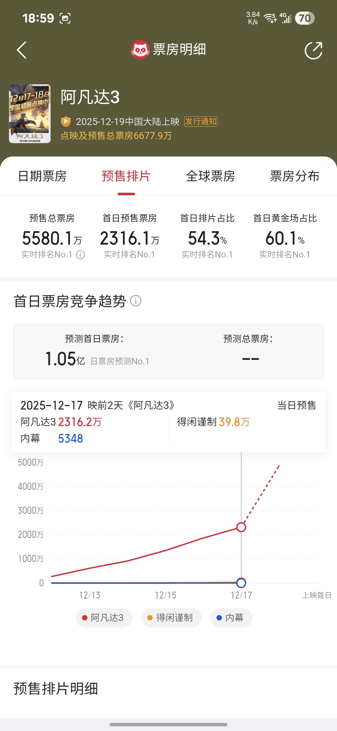
Task: Tap blue 12/17 data point on chart
Action: 241,583
